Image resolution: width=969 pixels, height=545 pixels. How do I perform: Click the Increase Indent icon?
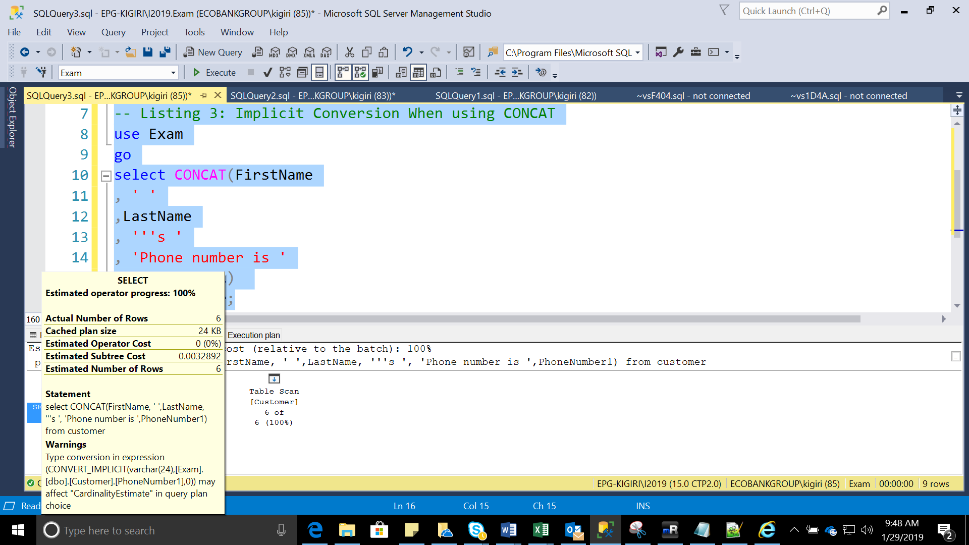coord(517,73)
